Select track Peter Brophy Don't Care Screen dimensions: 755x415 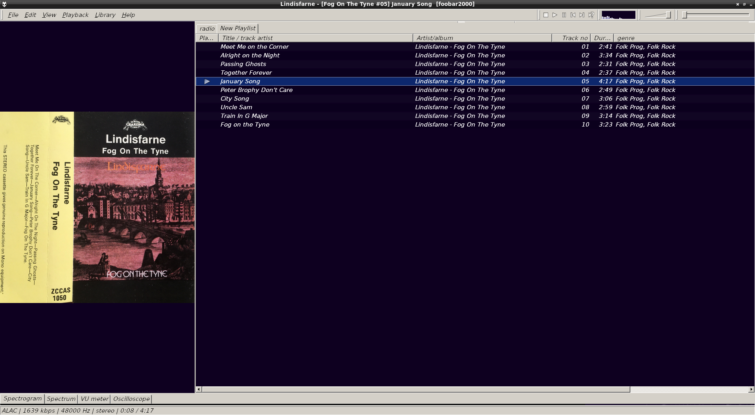click(x=475, y=90)
